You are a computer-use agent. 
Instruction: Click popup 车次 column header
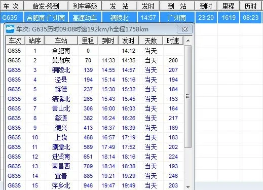pyautogui.click(x=15, y=41)
